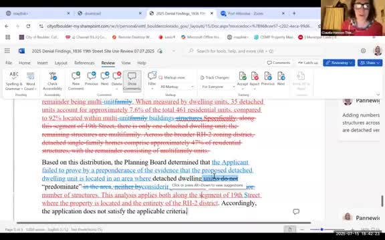385x240 pixels.
Task: Click the horizontal document scrollbar
Action: pos(164,223)
